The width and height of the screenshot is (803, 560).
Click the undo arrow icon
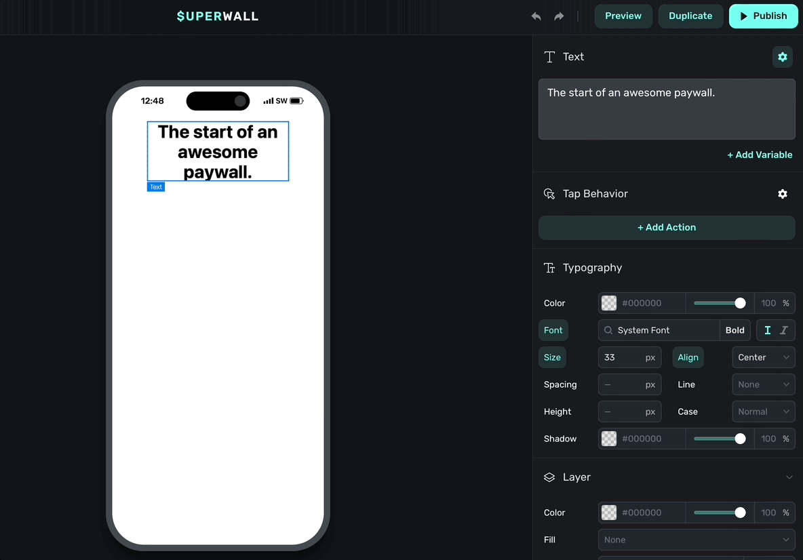coord(536,16)
